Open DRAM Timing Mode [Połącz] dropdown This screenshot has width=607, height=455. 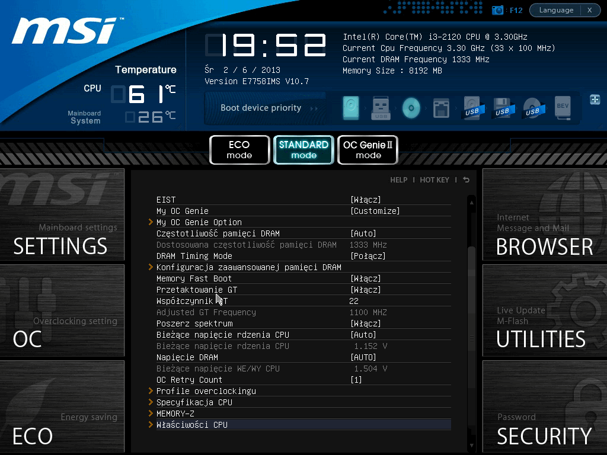click(368, 256)
